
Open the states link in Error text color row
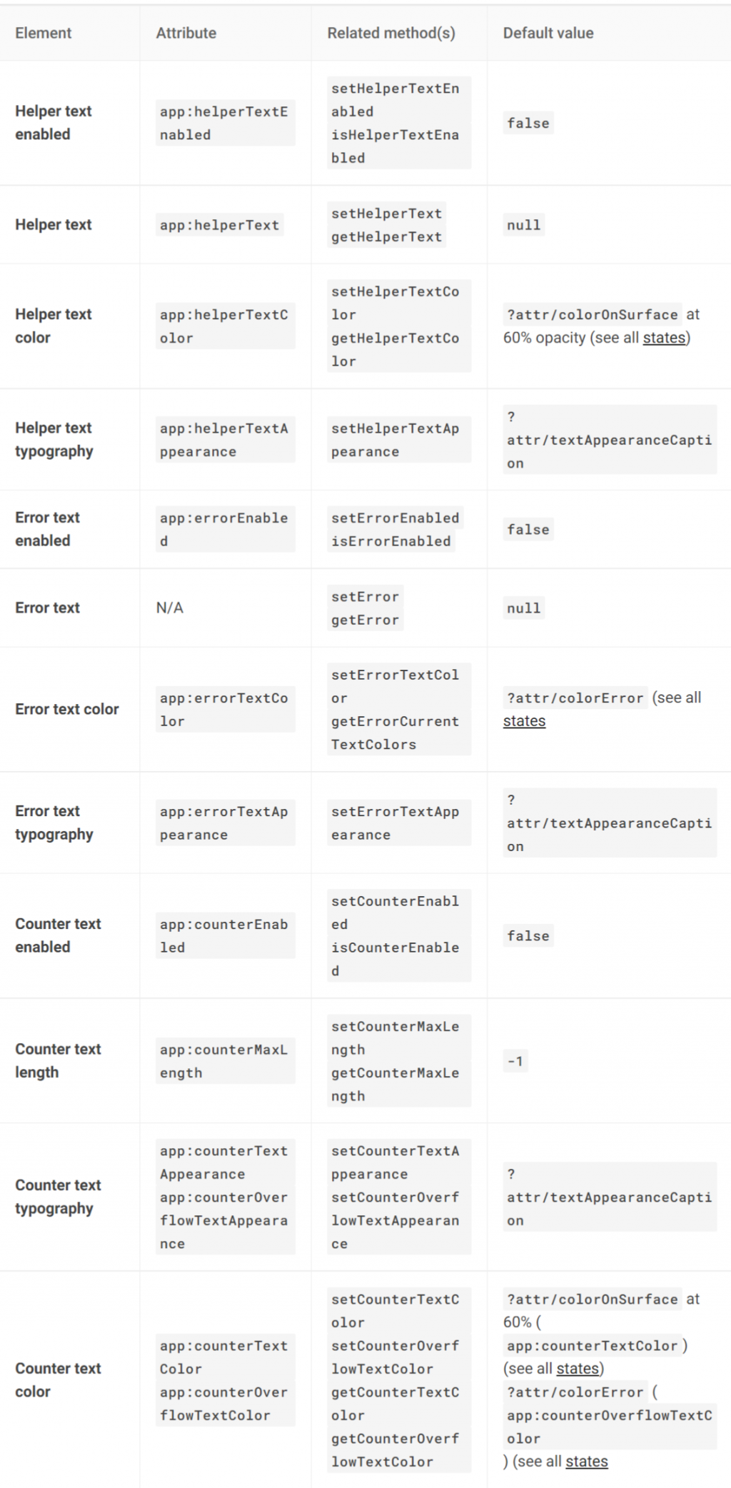click(524, 721)
